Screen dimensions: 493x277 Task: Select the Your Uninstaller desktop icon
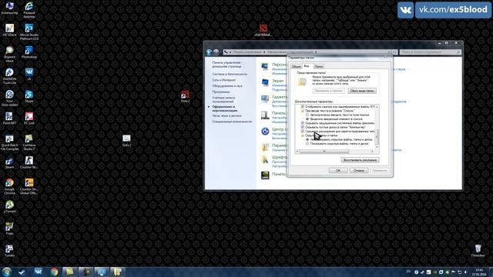[9, 98]
